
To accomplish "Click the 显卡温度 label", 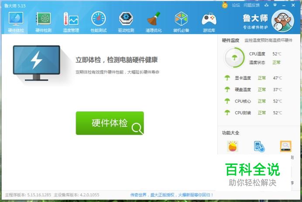I will (x=243, y=78).
